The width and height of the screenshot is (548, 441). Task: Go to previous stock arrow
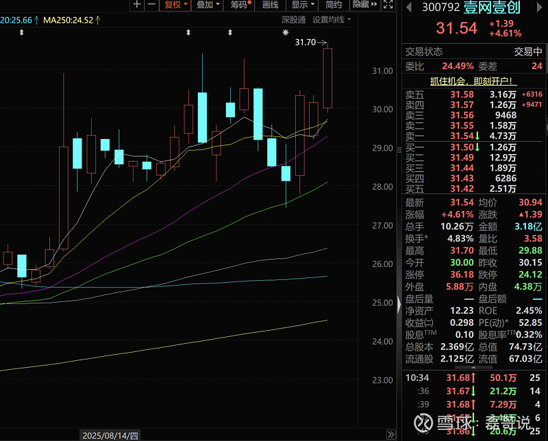tap(409, 7)
